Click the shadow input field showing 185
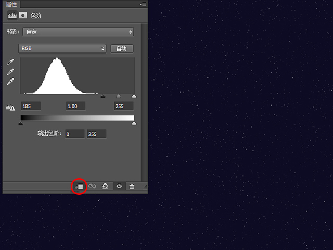Viewport: 333px width, 250px height. point(30,106)
